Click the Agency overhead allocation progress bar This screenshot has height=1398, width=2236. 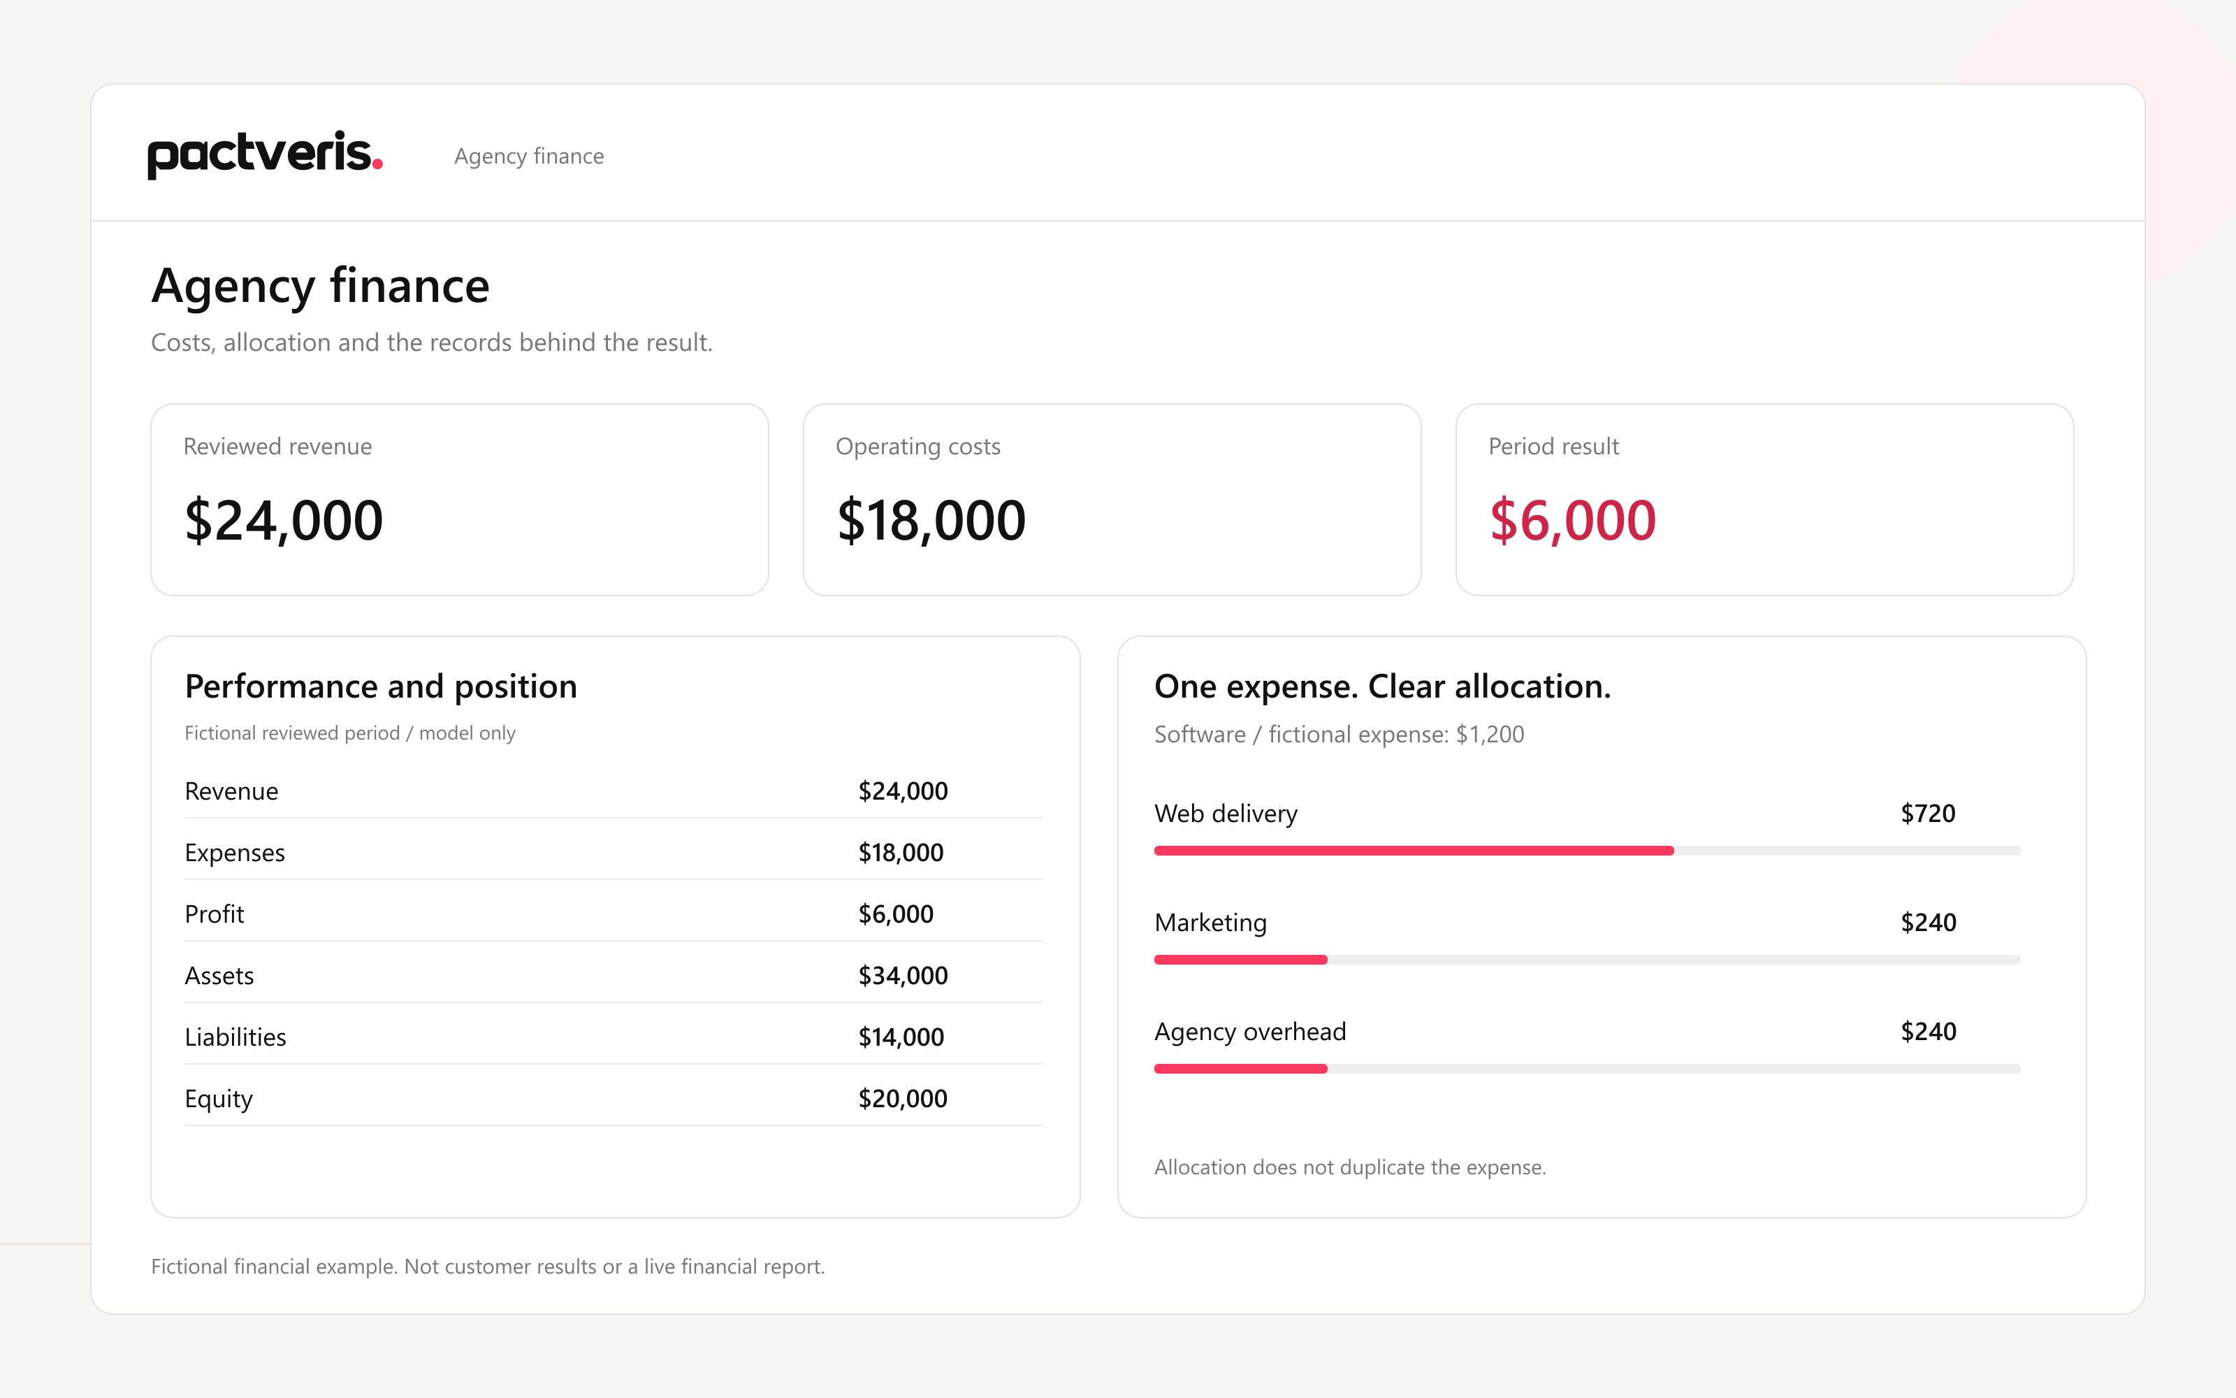point(1586,1069)
